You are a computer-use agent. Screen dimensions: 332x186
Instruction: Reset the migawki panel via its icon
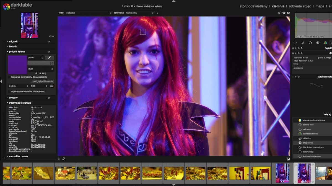(49, 42)
